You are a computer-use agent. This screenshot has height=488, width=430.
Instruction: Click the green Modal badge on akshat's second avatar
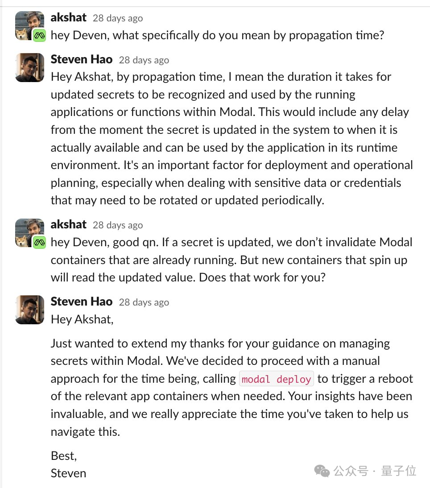pyautogui.click(x=39, y=243)
